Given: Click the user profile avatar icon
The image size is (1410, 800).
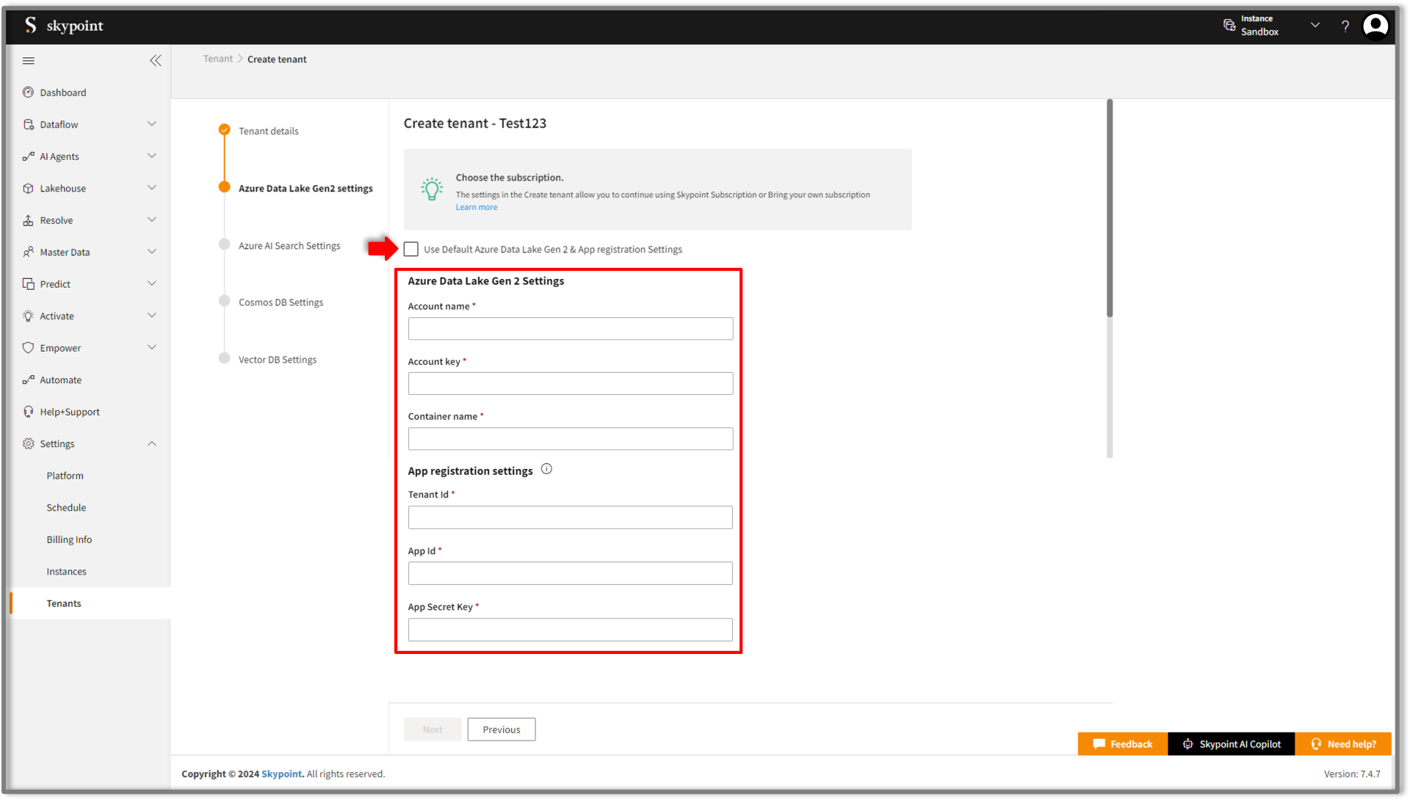Looking at the screenshot, I should [x=1375, y=26].
